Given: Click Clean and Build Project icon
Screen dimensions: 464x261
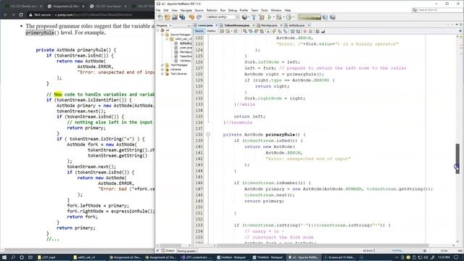Looking at the screenshot, I should [x=262, y=17].
